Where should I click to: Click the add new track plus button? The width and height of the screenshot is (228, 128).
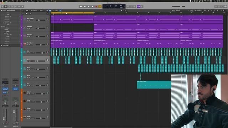coord(23,14)
